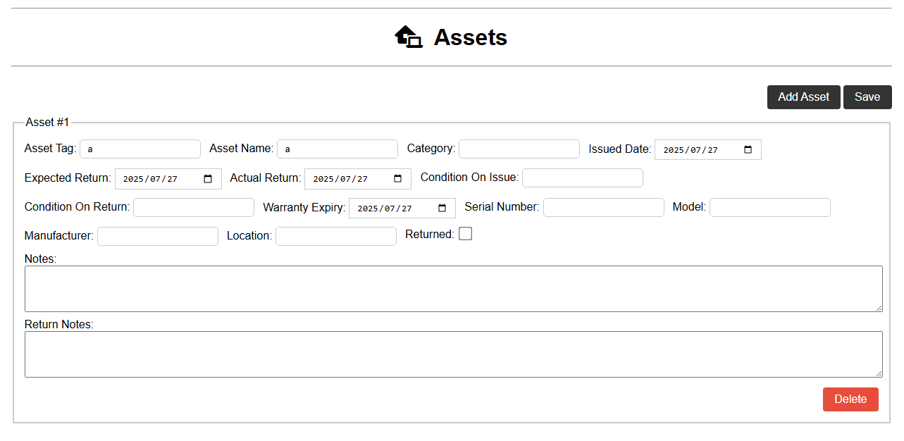The width and height of the screenshot is (904, 441).
Task: Open the Warranty Expiry calendar picker icon
Action: [442, 207]
